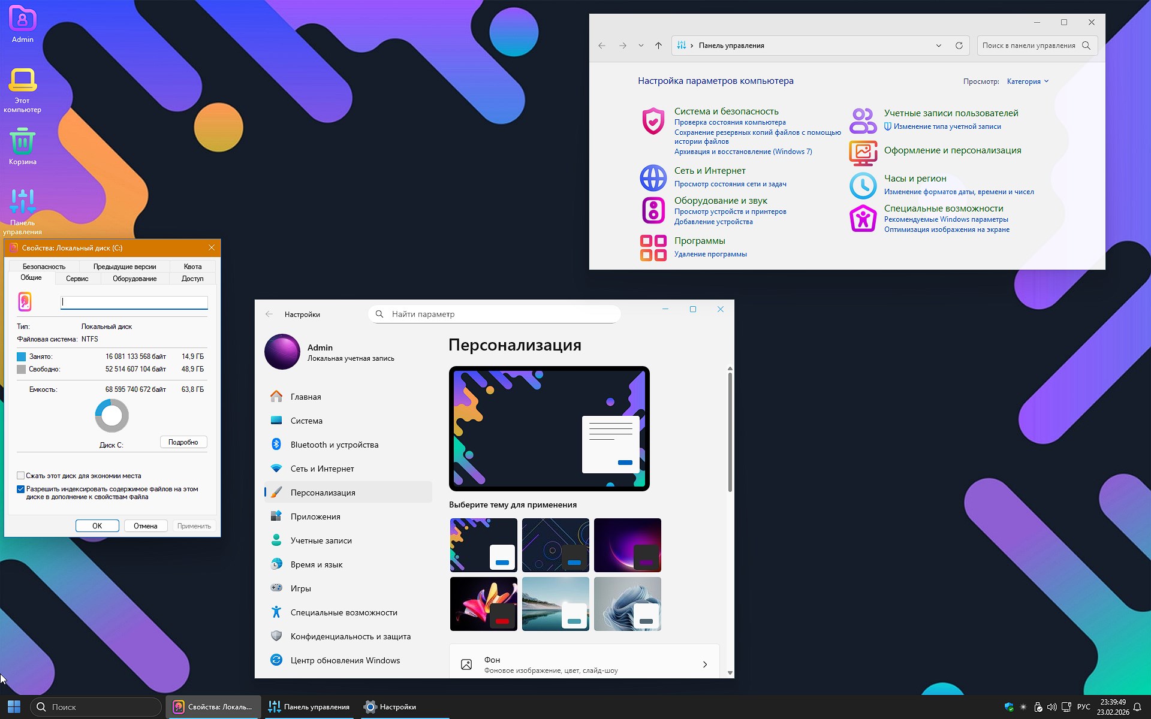This screenshot has width=1151, height=719.
Task: Enable Сжать этот диск для экономии места
Action: click(x=21, y=476)
